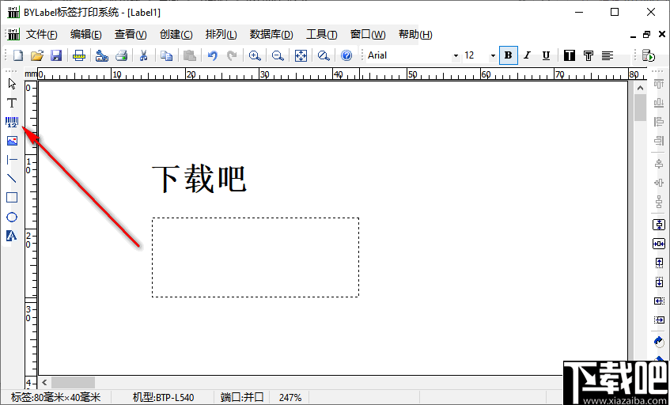This screenshot has width=670, height=405.
Task: Open 文件(F) menu
Action: (x=41, y=35)
